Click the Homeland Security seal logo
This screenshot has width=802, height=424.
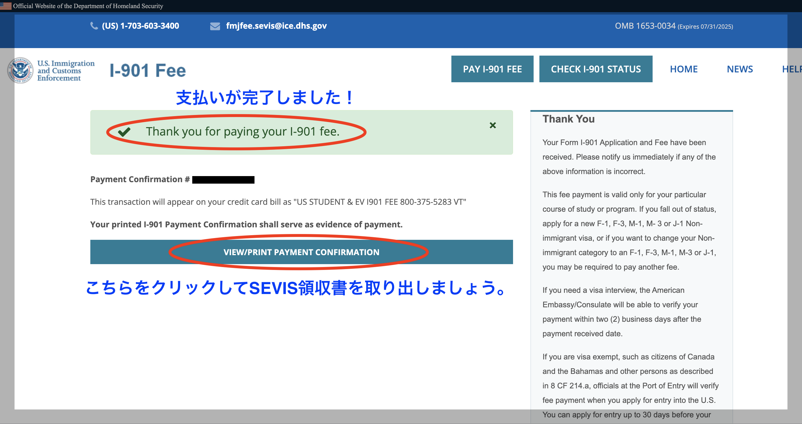point(20,70)
